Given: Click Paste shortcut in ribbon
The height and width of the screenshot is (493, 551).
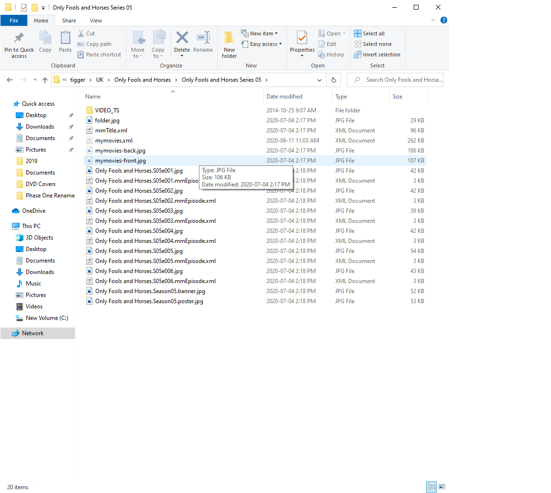Looking at the screenshot, I should click(99, 55).
